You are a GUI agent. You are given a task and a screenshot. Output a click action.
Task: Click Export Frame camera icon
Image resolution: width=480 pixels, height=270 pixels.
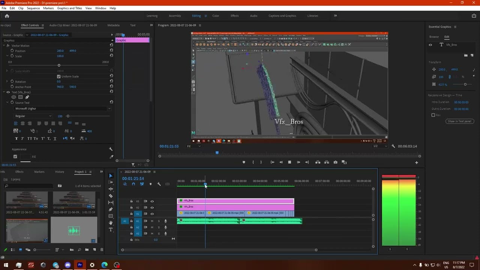coord(335,162)
